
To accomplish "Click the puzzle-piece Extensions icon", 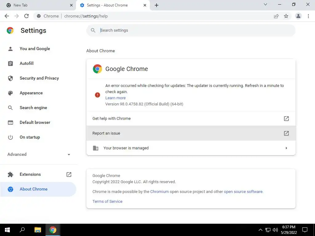I will (x=10, y=175).
